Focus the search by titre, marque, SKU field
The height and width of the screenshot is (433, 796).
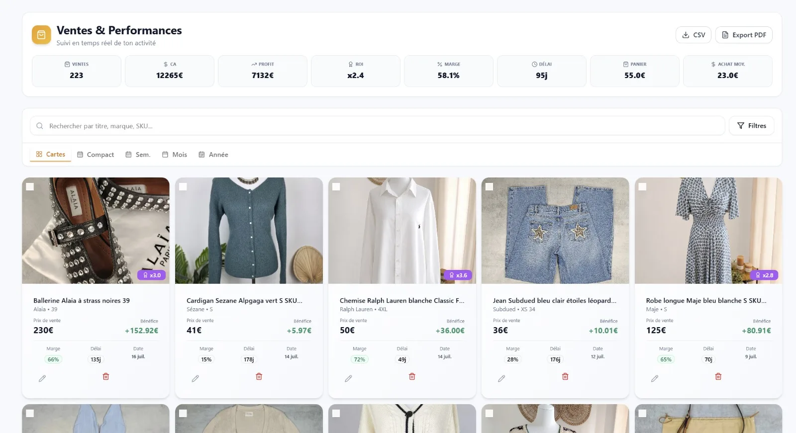point(377,126)
